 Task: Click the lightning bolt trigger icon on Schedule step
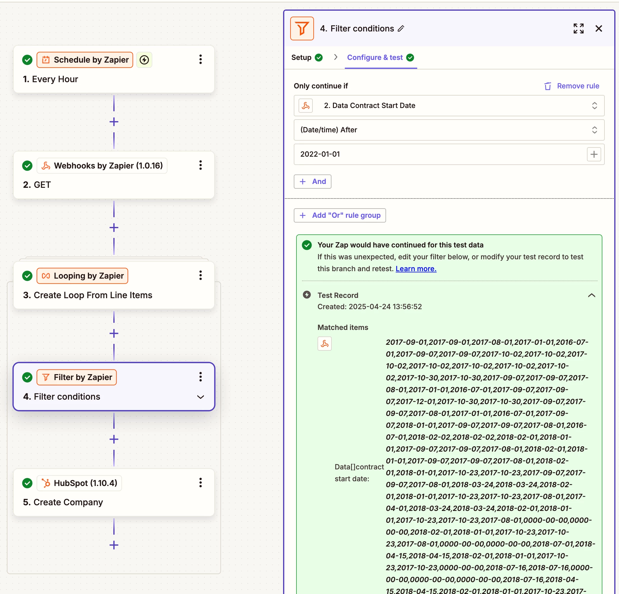(144, 60)
